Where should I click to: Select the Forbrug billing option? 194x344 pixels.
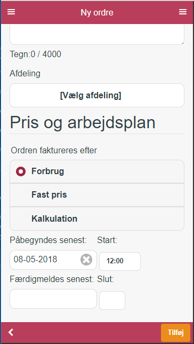tap(97, 171)
